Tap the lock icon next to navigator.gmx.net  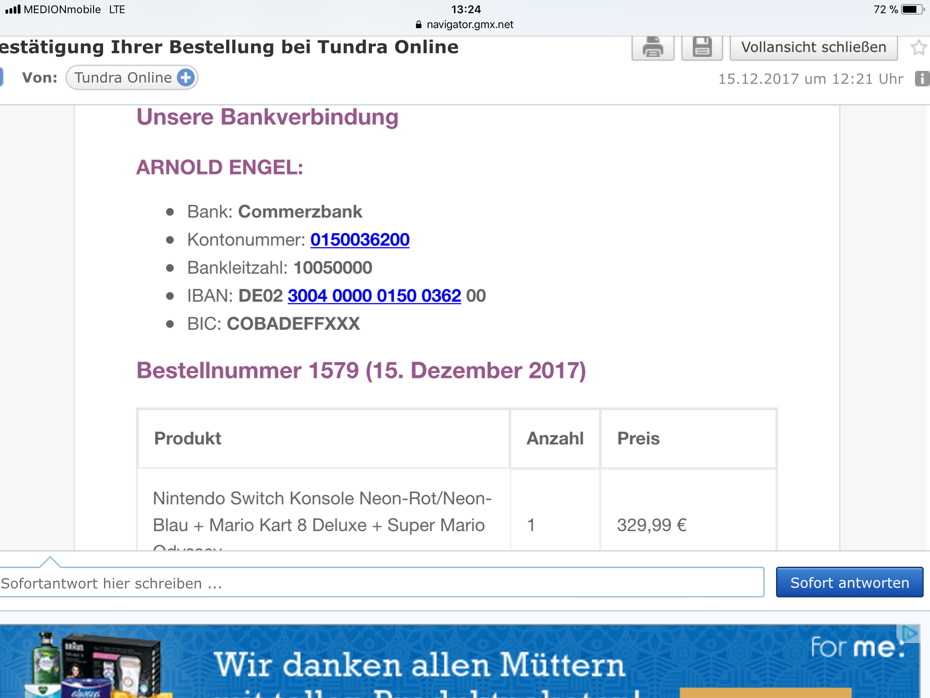pos(419,25)
